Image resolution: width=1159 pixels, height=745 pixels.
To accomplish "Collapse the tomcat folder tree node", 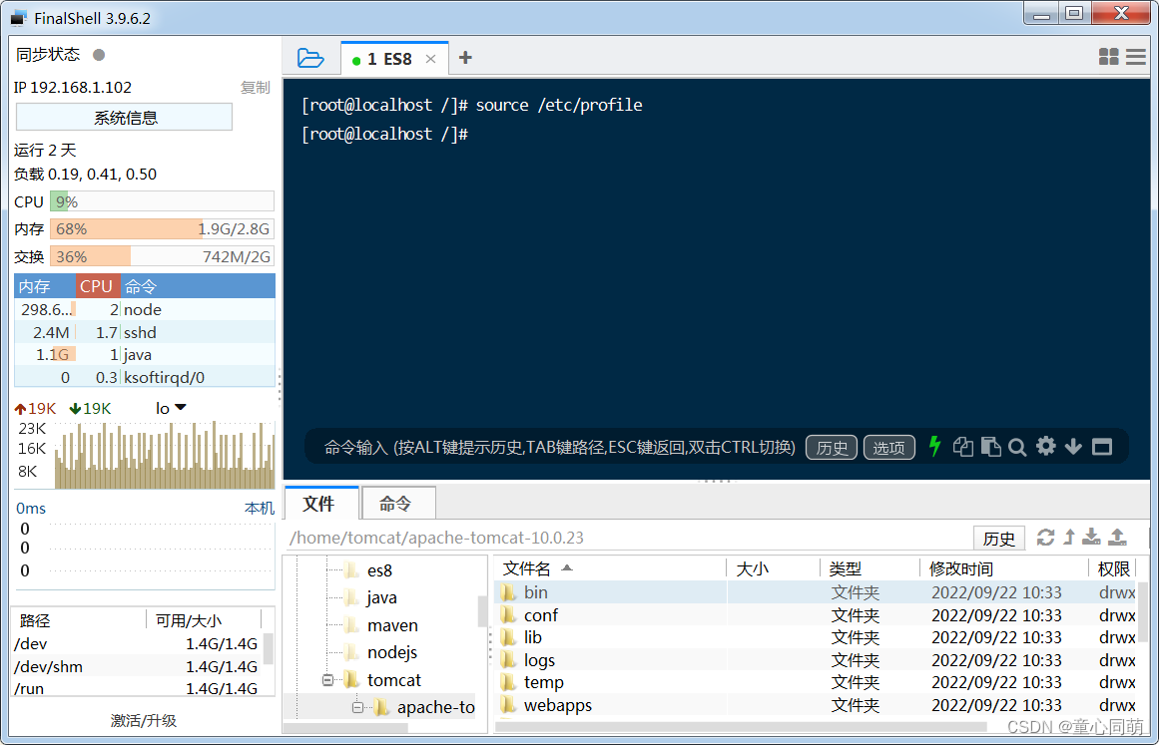I will pyautogui.click(x=327, y=680).
